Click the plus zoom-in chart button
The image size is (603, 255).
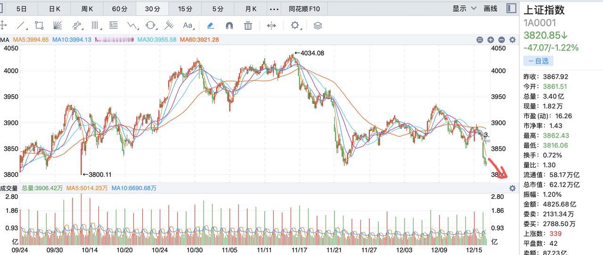coord(490,40)
